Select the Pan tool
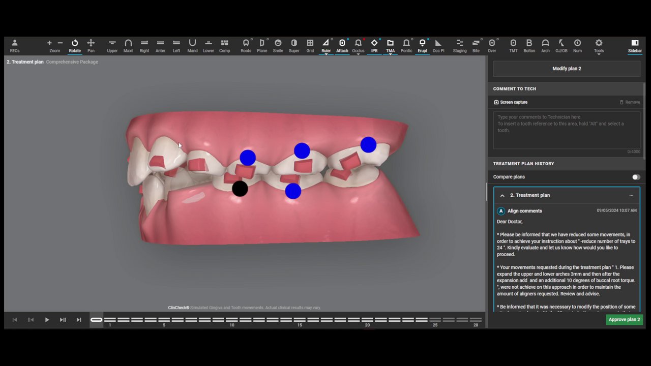 (x=91, y=46)
